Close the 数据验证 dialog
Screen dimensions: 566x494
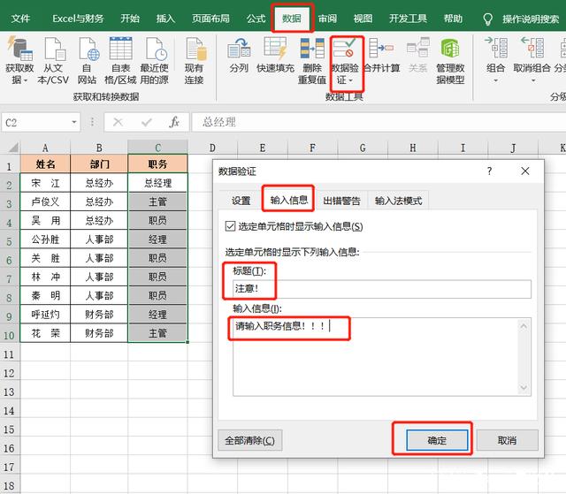point(525,171)
